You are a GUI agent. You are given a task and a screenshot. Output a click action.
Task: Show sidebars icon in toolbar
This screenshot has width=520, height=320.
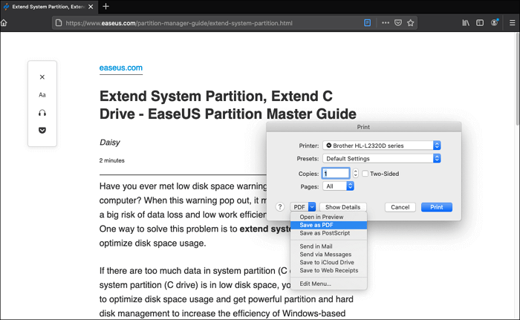(480, 23)
